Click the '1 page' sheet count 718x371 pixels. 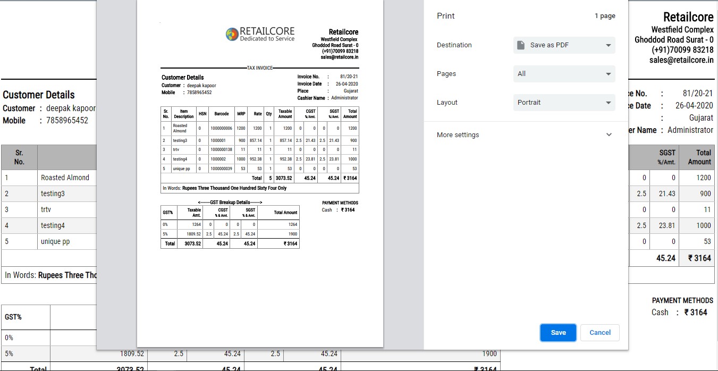pyautogui.click(x=605, y=16)
